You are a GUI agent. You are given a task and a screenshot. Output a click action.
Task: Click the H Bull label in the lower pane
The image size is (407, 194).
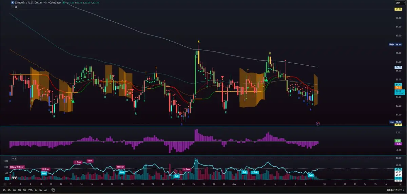point(254,172)
